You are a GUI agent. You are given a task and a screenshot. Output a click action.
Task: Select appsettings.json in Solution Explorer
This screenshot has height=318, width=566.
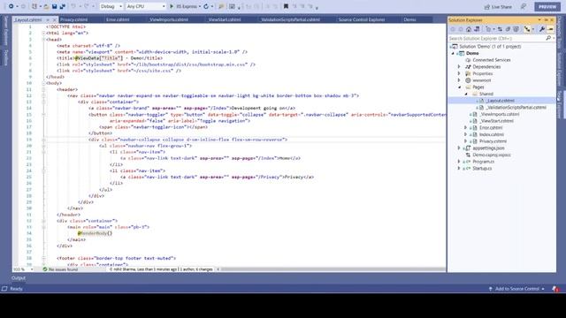click(488, 148)
